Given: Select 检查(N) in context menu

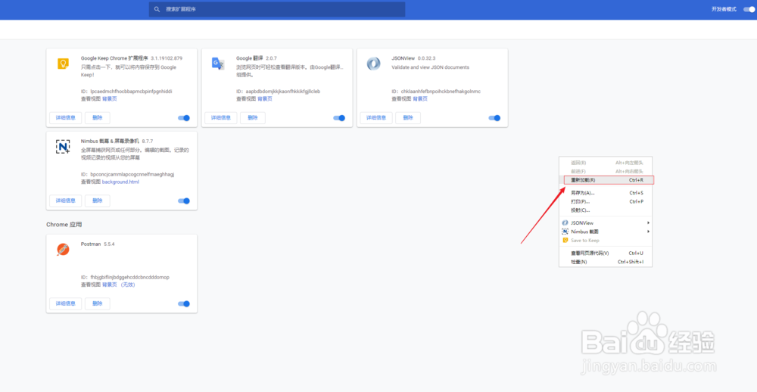Looking at the screenshot, I should pyautogui.click(x=606, y=262).
